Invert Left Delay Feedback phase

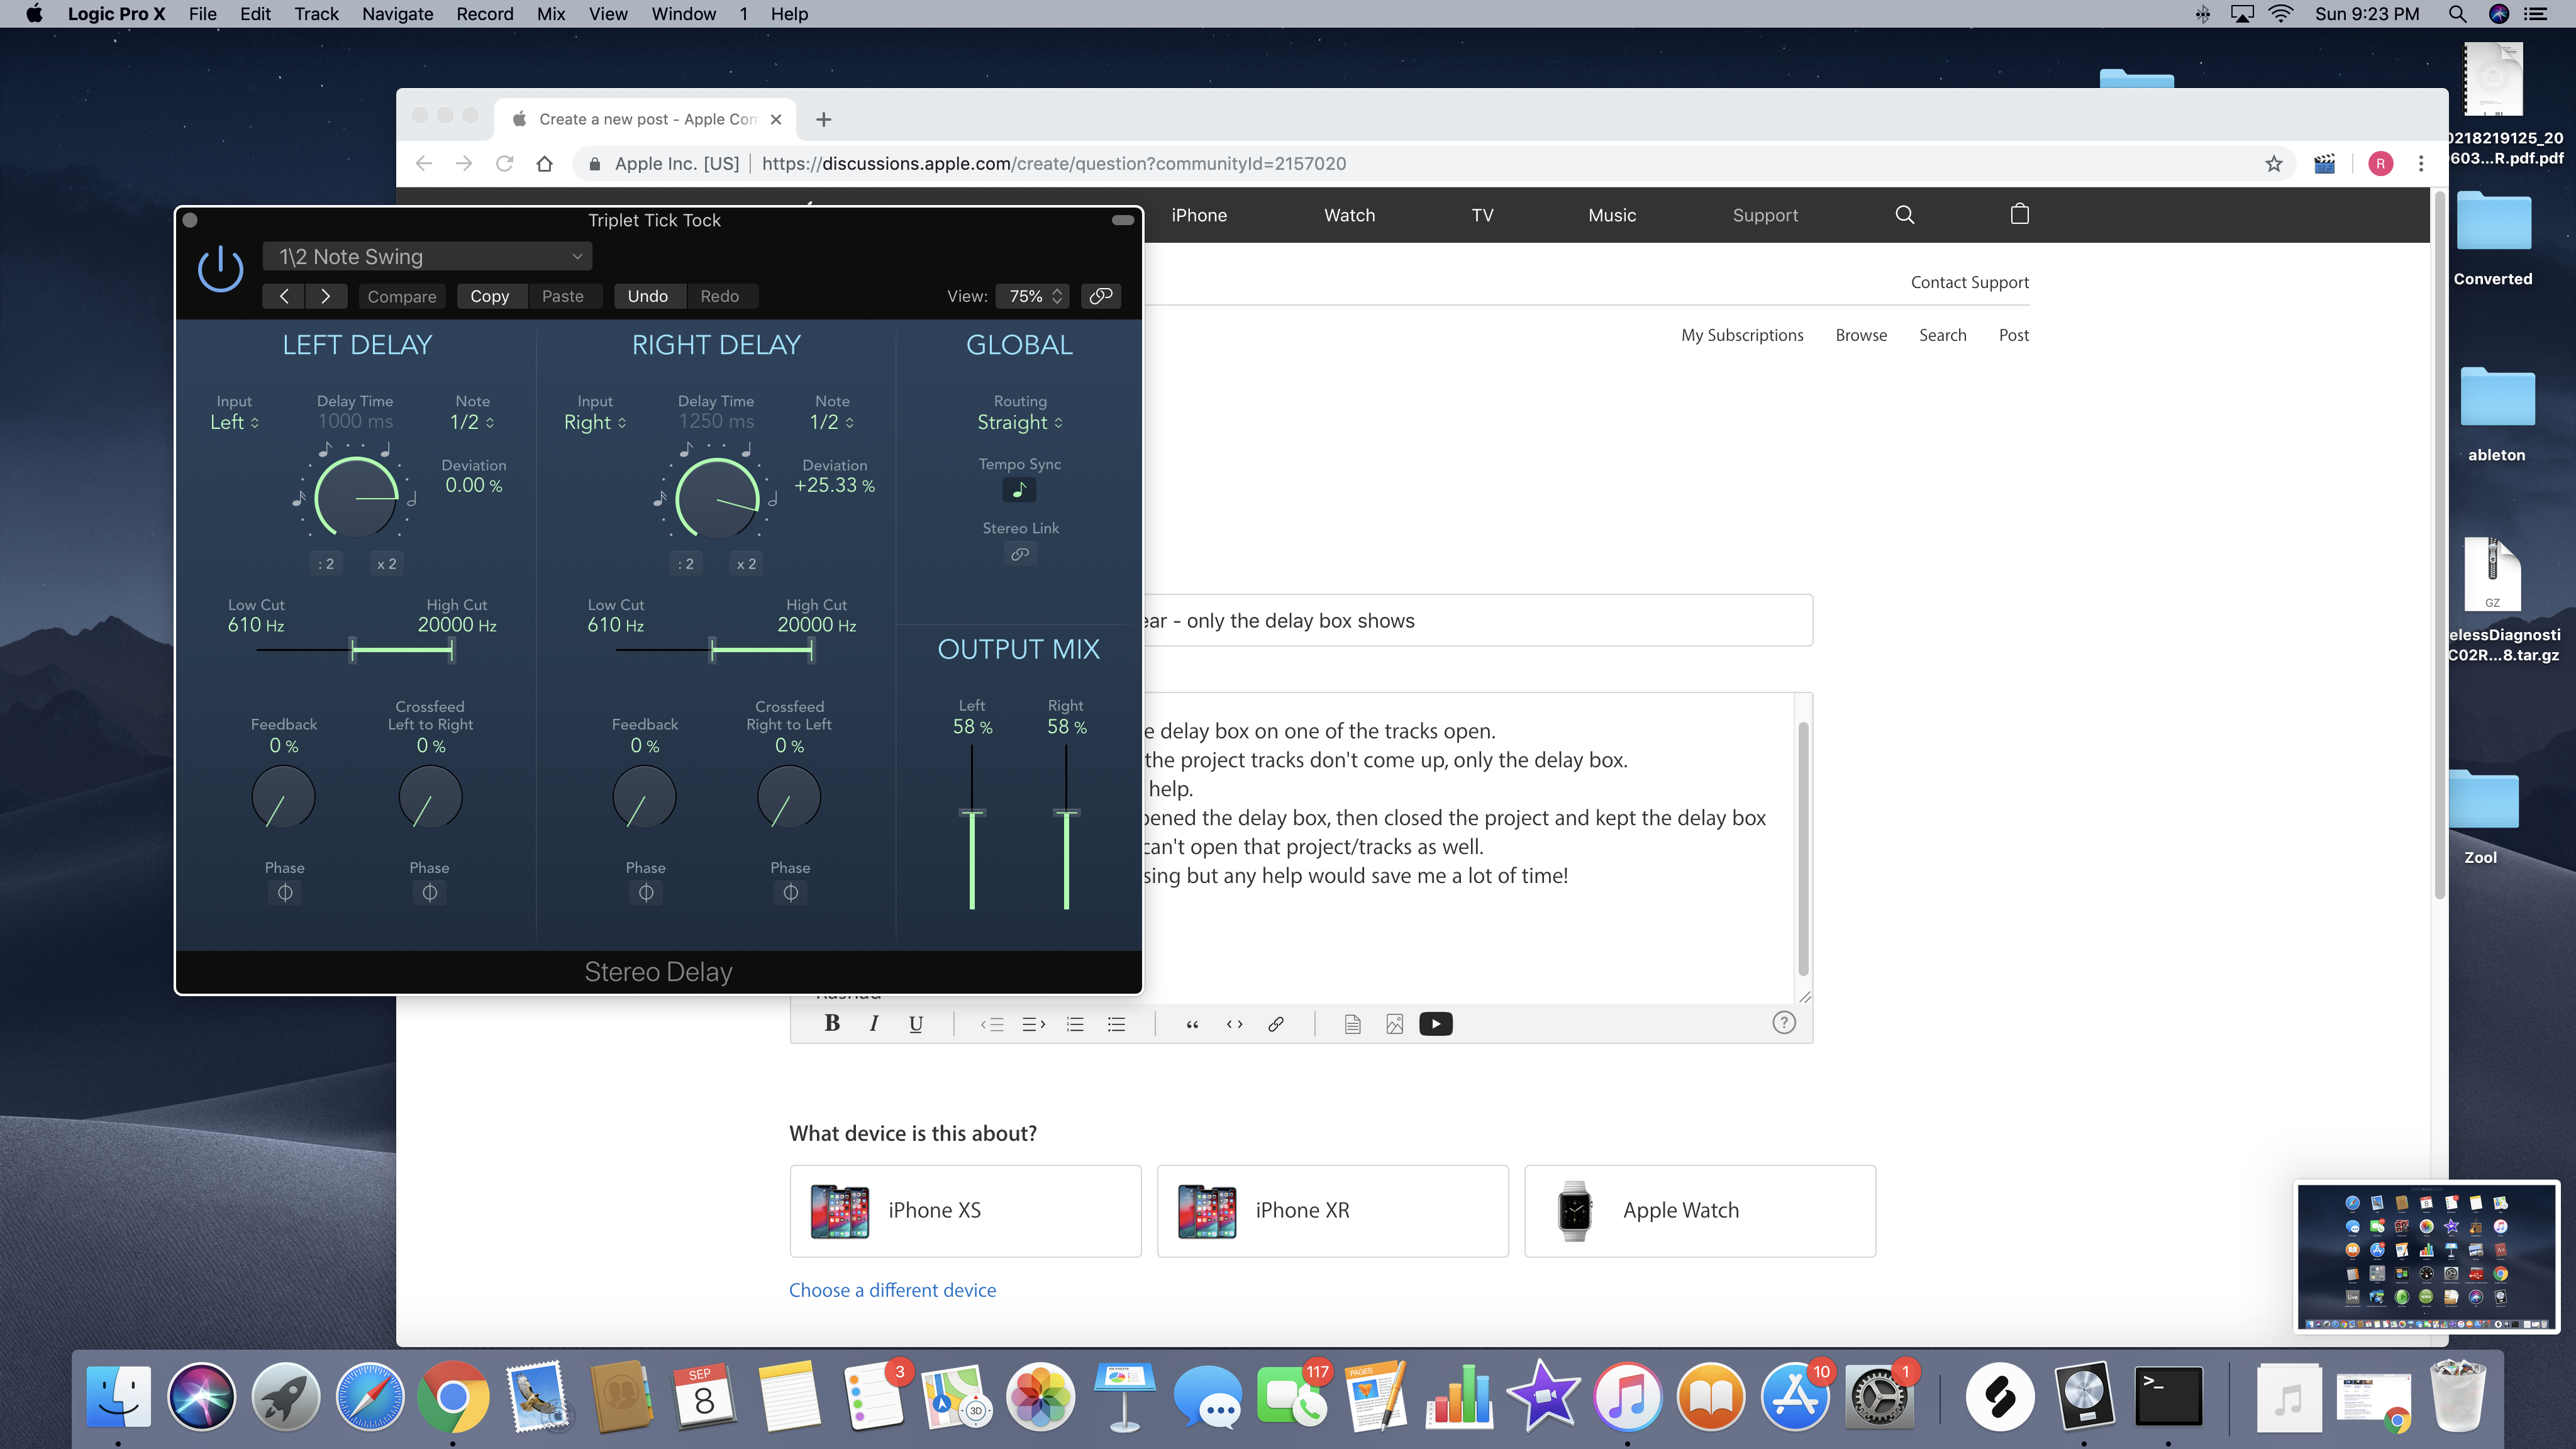coord(285,892)
